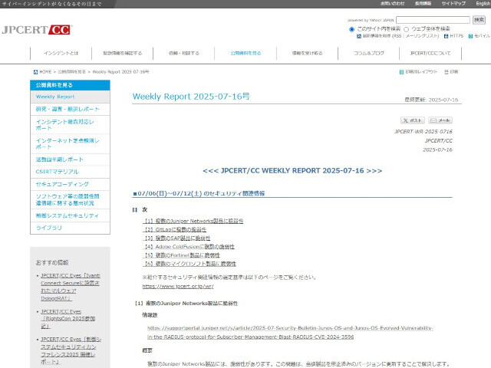Open JPCERT/CC Eyes RightsCon 2025 article
Screen dimensions: 491x368
point(68,319)
